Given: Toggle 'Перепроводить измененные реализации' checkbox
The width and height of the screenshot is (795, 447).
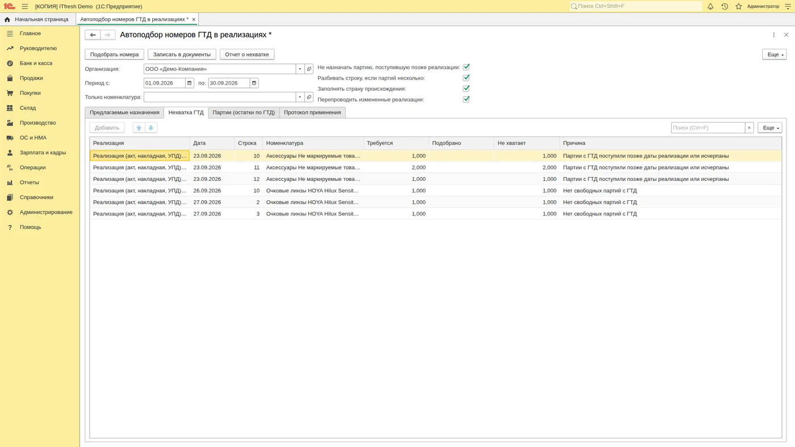Looking at the screenshot, I should pos(466,99).
